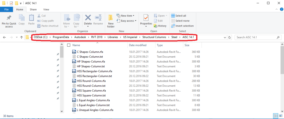Navigate to ProgramData in the address path
284x119 pixels.
61,37
